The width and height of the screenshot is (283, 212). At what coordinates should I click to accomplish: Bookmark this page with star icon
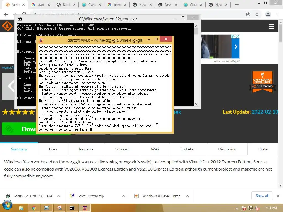257,14
